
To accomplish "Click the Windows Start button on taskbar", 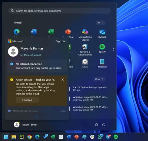I will click(6, 137).
